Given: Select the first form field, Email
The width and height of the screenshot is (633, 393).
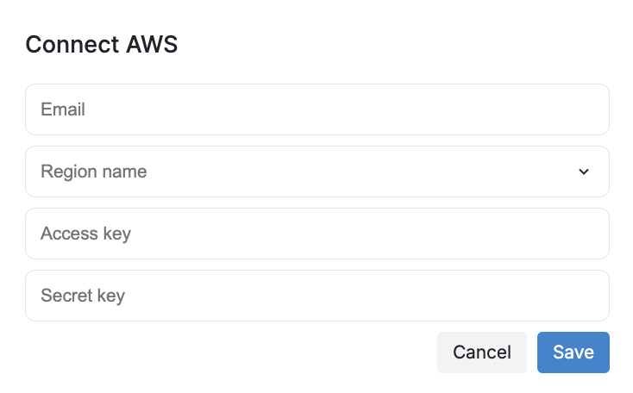Looking at the screenshot, I should tap(316, 109).
